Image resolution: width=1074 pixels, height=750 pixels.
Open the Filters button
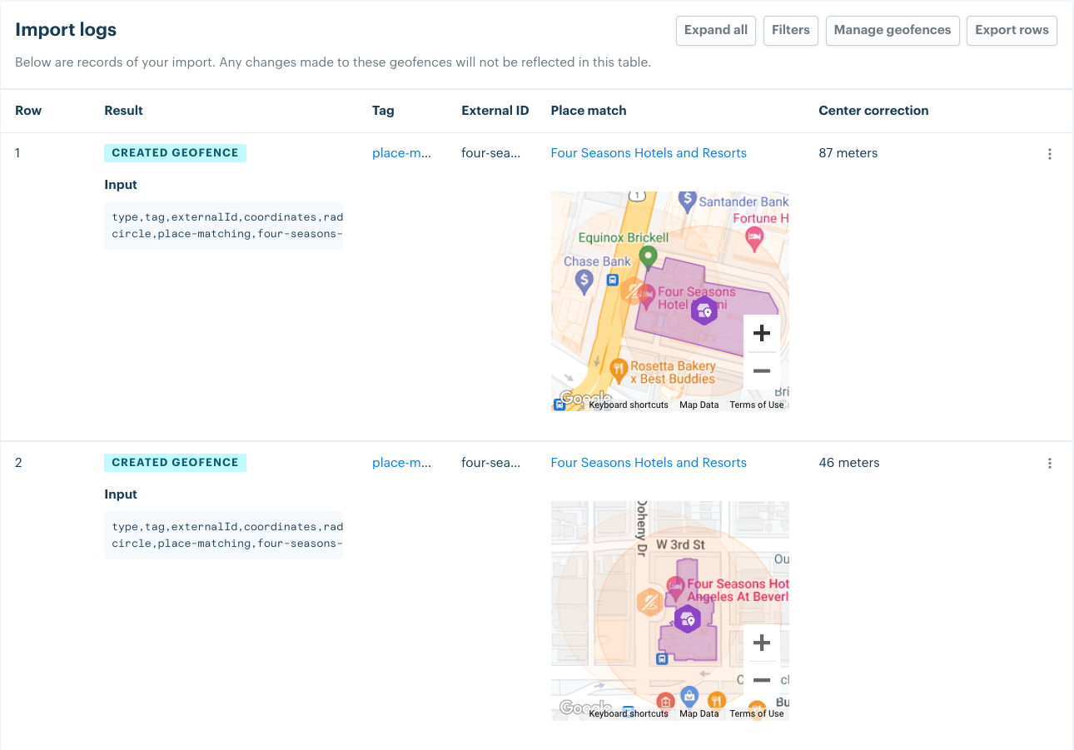[x=791, y=31]
